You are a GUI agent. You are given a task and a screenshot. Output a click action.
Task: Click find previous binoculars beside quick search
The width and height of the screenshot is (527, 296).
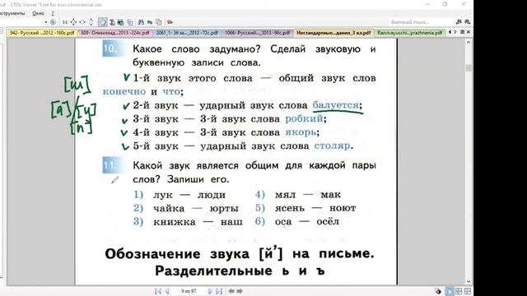[459, 22]
